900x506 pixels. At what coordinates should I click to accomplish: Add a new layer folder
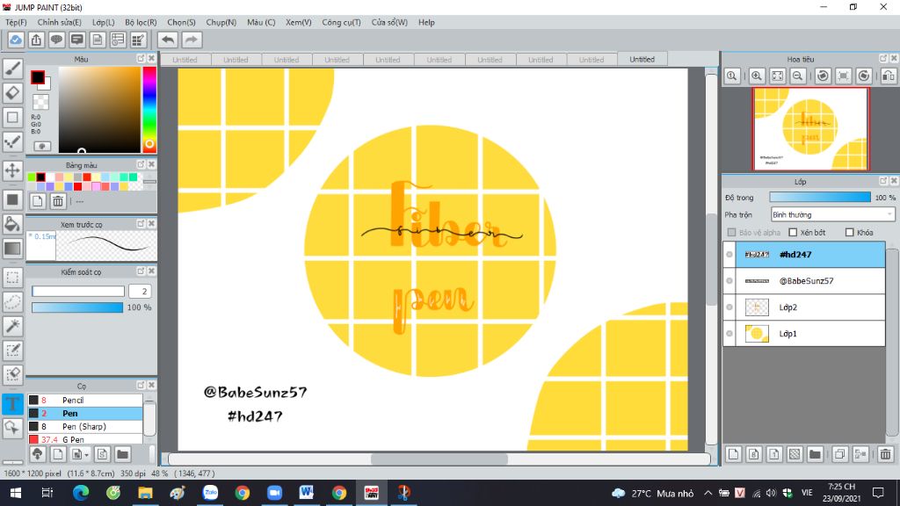click(x=815, y=454)
